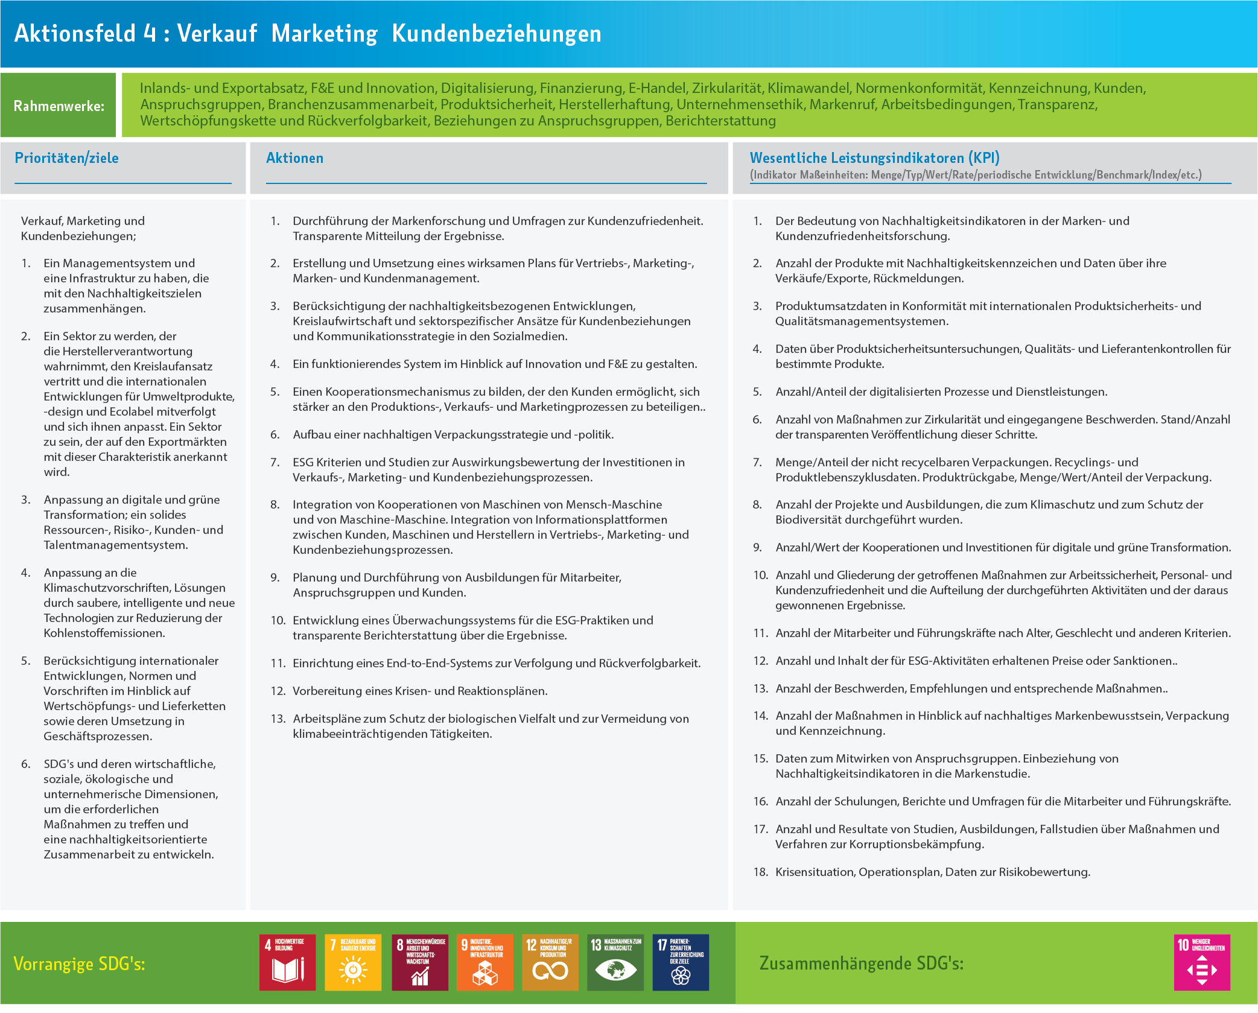Click the Aktionsfeld 4 title banner
1258x1013 pixels.
coord(629,34)
